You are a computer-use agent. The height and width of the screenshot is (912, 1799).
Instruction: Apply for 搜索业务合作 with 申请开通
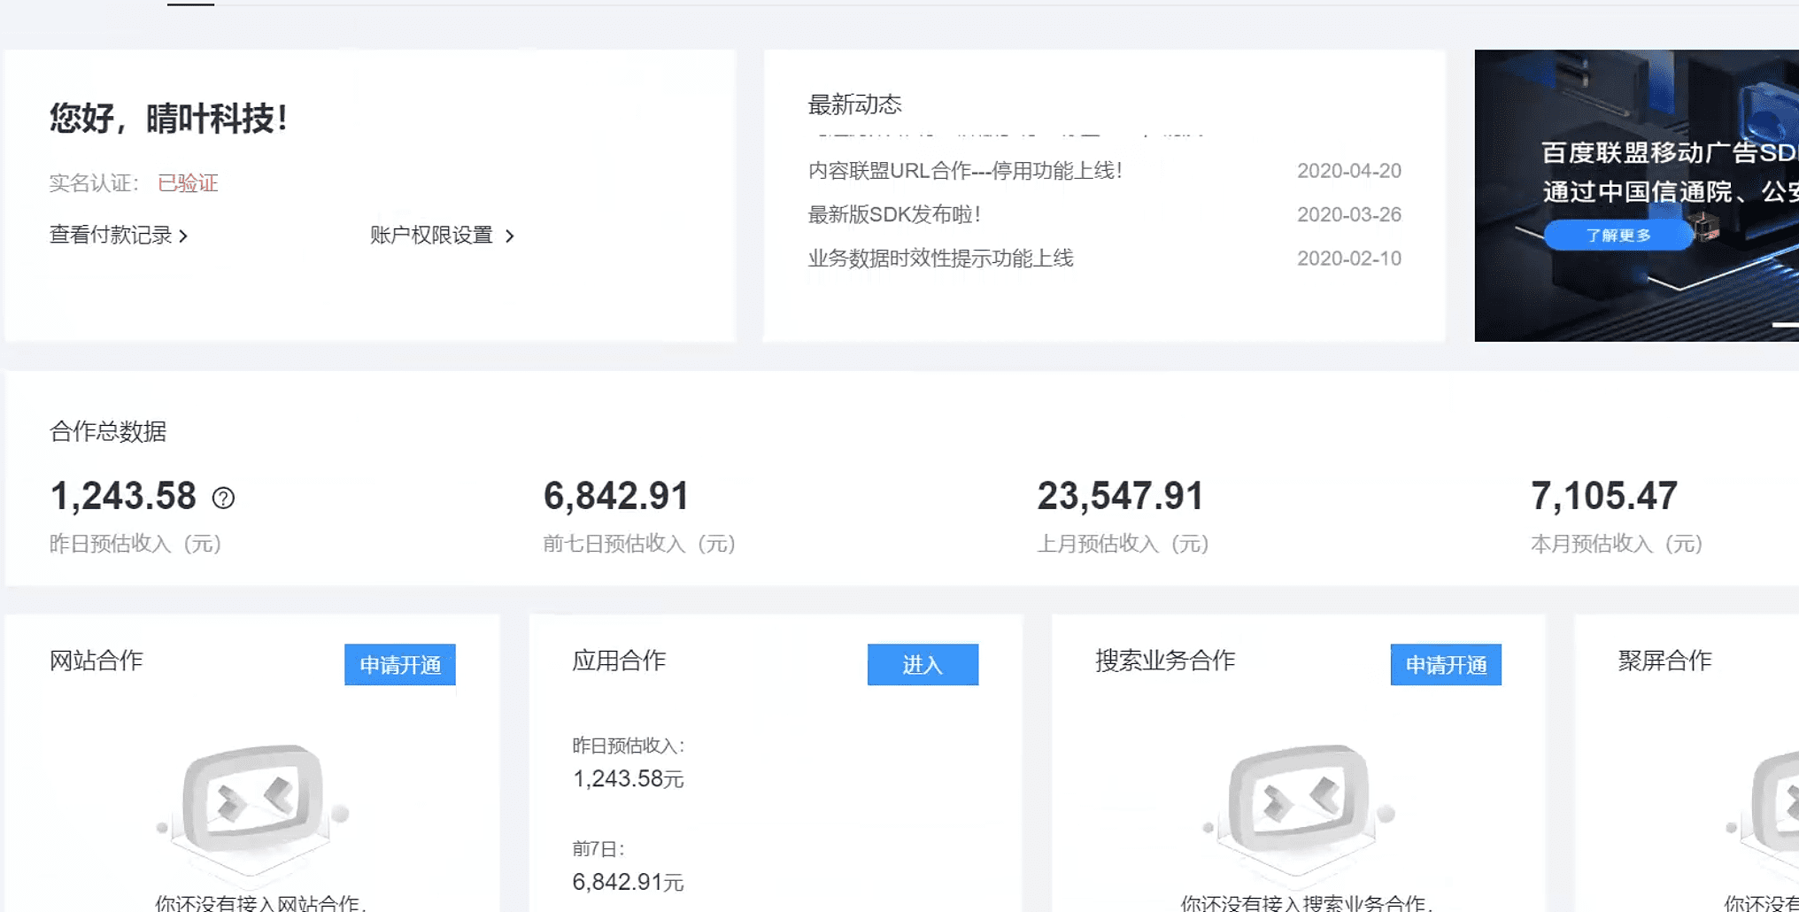click(1445, 665)
